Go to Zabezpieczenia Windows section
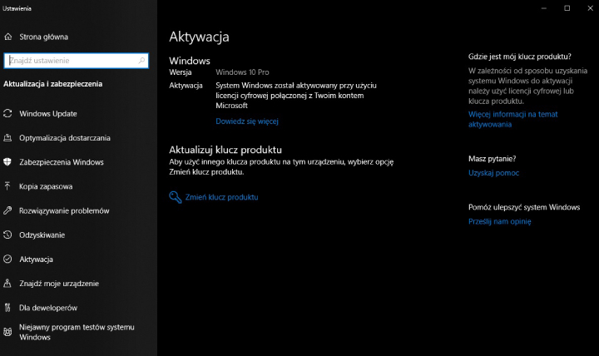 (61, 162)
